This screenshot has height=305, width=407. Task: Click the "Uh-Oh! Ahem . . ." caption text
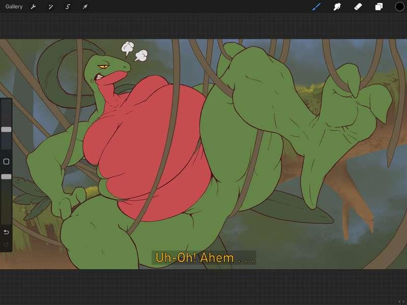tap(204, 258)
